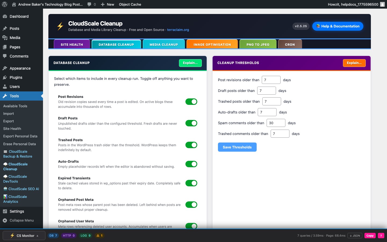This screenshot has height=242, width=387.
Task: Expand the Settings menu in sidebar
Action: click(17, 211)
